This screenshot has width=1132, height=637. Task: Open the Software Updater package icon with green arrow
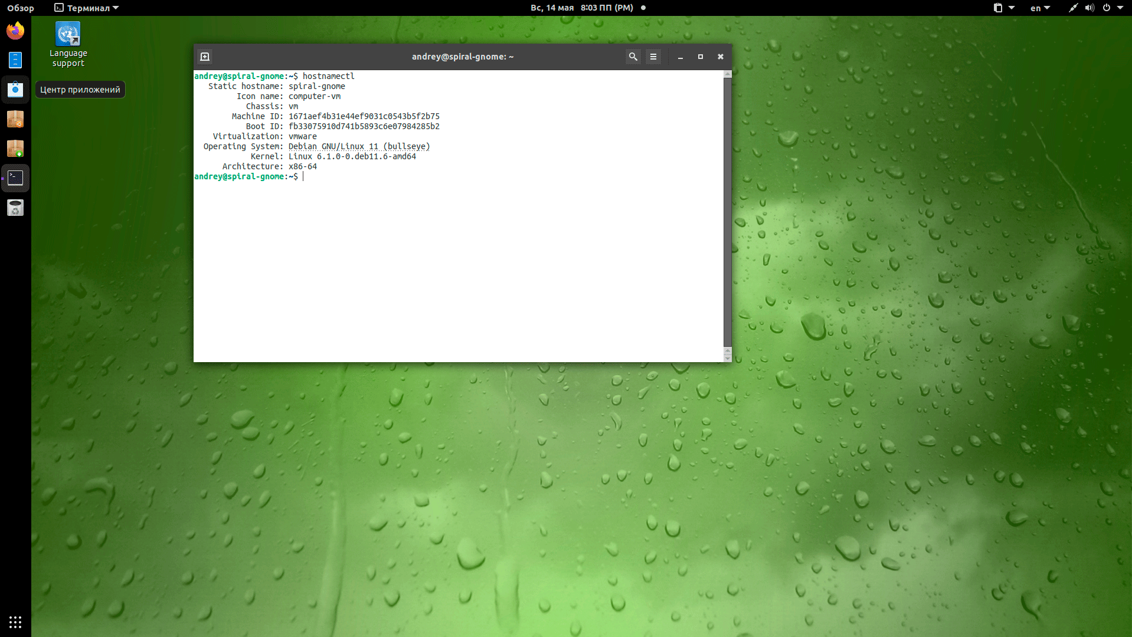tap(15, 149)
